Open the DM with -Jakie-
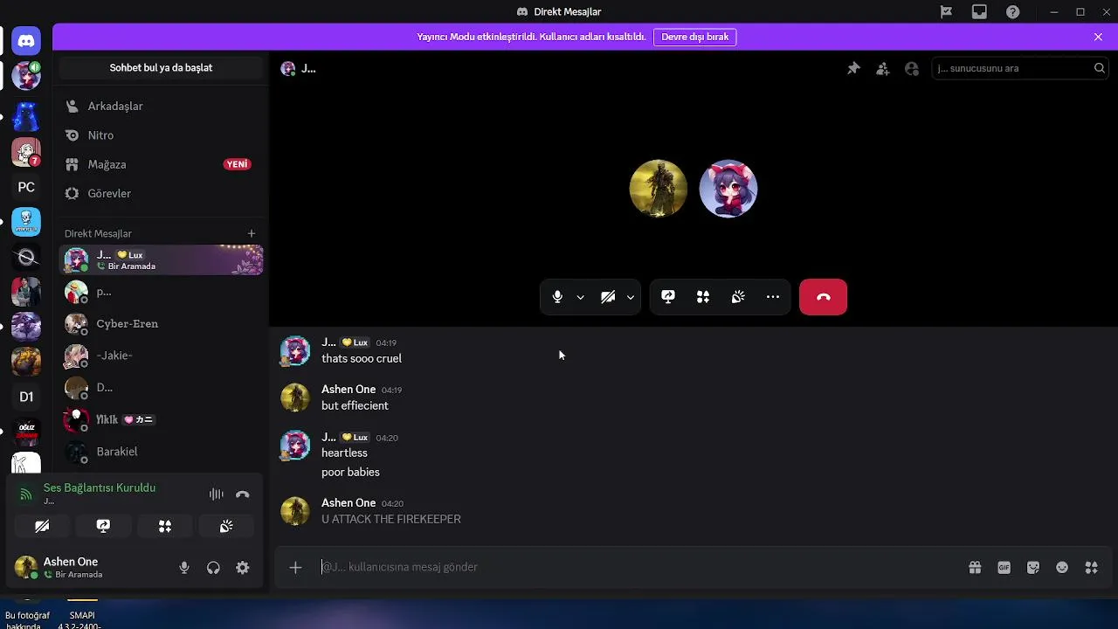Image resolution: width=1118 pixels, height=629 pixels. click(161, 356)
